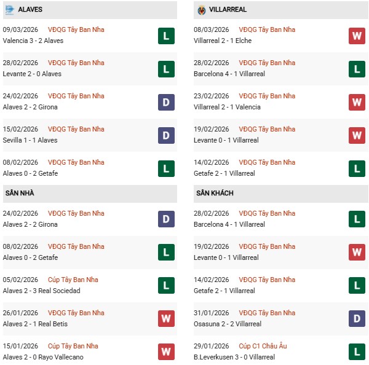Open Cúp Tây Ban Nha link dated 05/02/2026
369x365 pixels.
(x=73, y=280)
